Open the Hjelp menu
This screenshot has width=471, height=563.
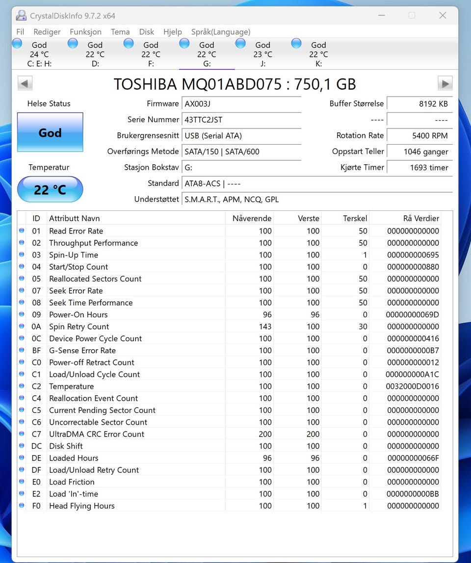click(x=172, y=31)
